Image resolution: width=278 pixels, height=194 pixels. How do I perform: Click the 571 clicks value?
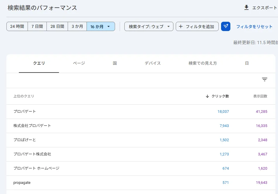pyautogui.click(x=226, y=182)
